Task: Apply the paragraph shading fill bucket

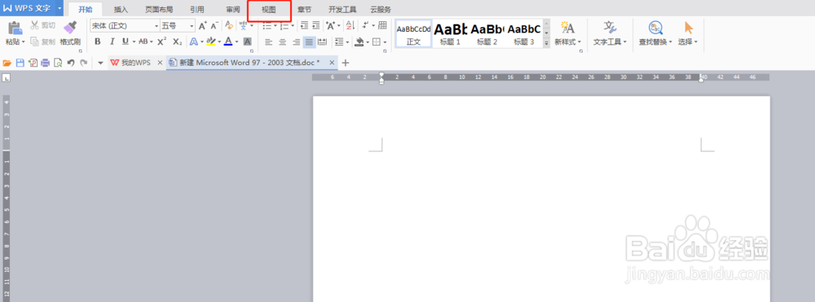Action: click(359, 42)
